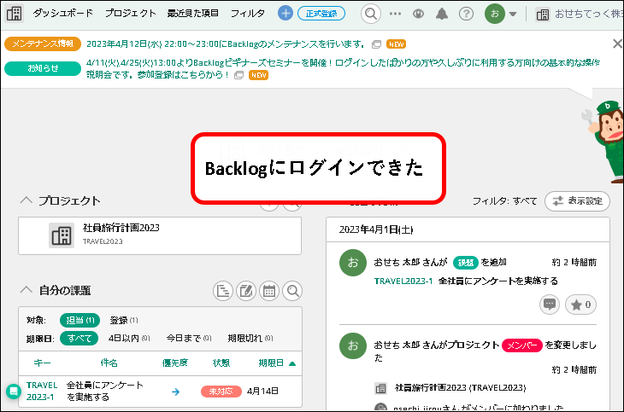Open the ダッシュボード menu
Screen dimensions: 624x412
(63, 13)
